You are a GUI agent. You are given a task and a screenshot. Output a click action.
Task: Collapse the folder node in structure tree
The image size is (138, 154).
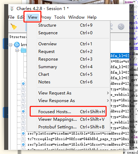pyautogui.click(x=17, y=50)
